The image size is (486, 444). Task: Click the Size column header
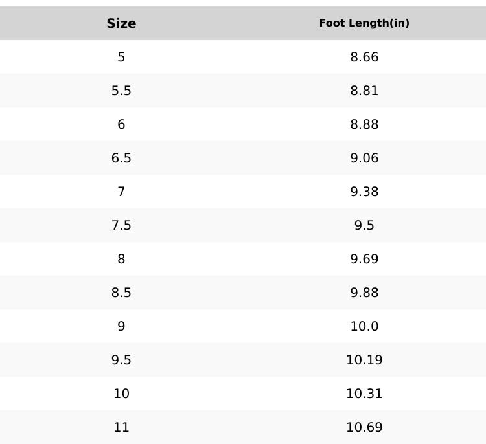tap(121, 23)
